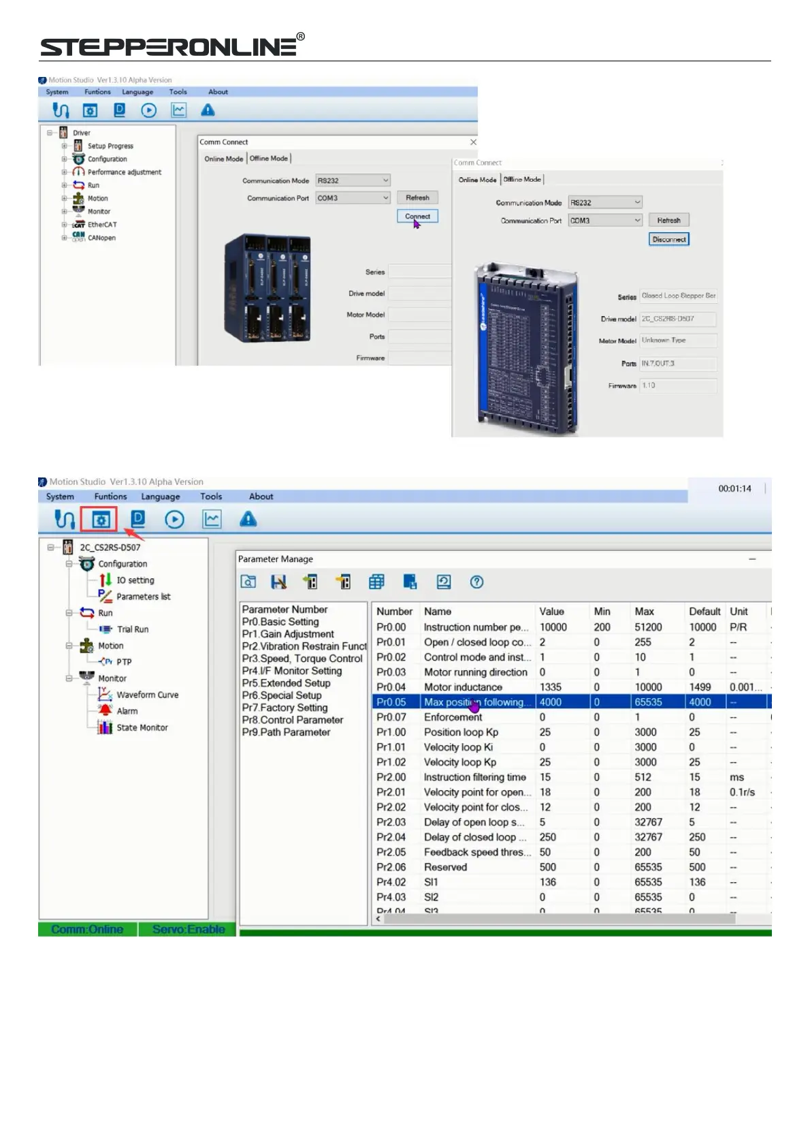
Task: Click the Disconnect button
Action: tap(669, 239)
